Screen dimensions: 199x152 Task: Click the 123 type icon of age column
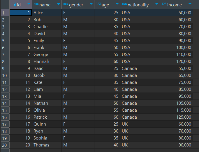98,4
